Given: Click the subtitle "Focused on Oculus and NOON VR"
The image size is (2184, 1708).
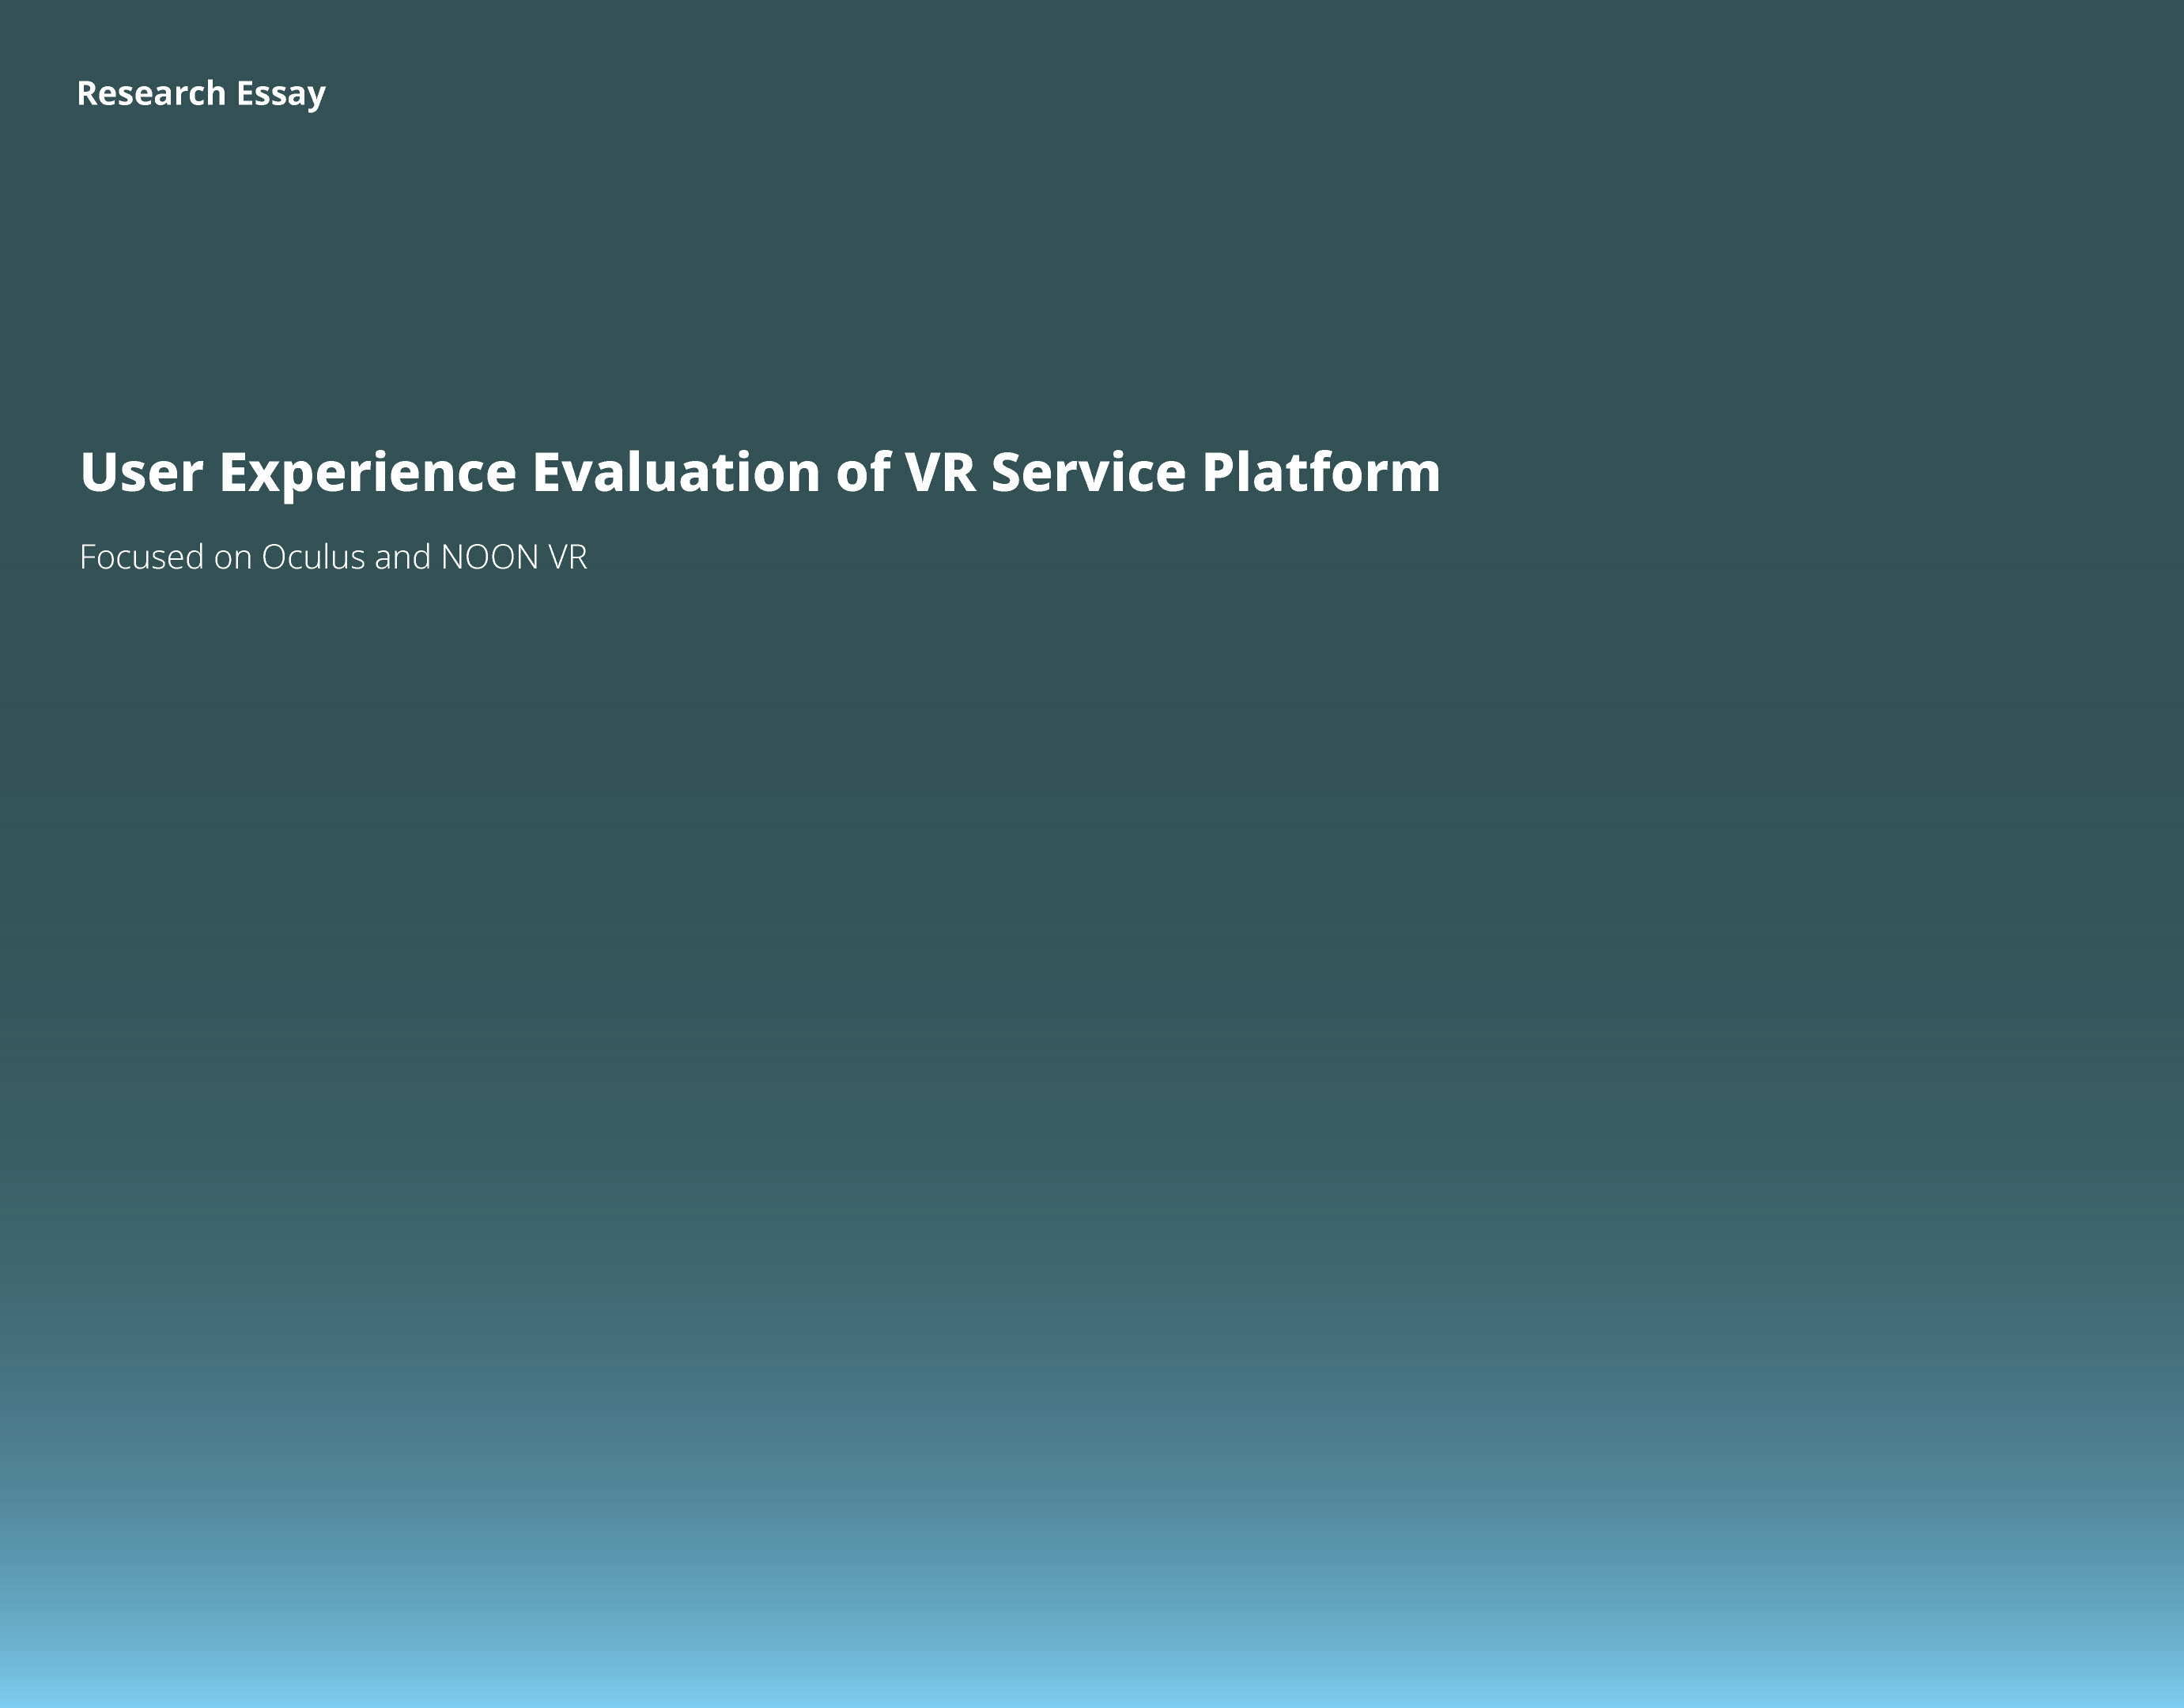Looking at the screenshot, I should [x=333, y=557].
